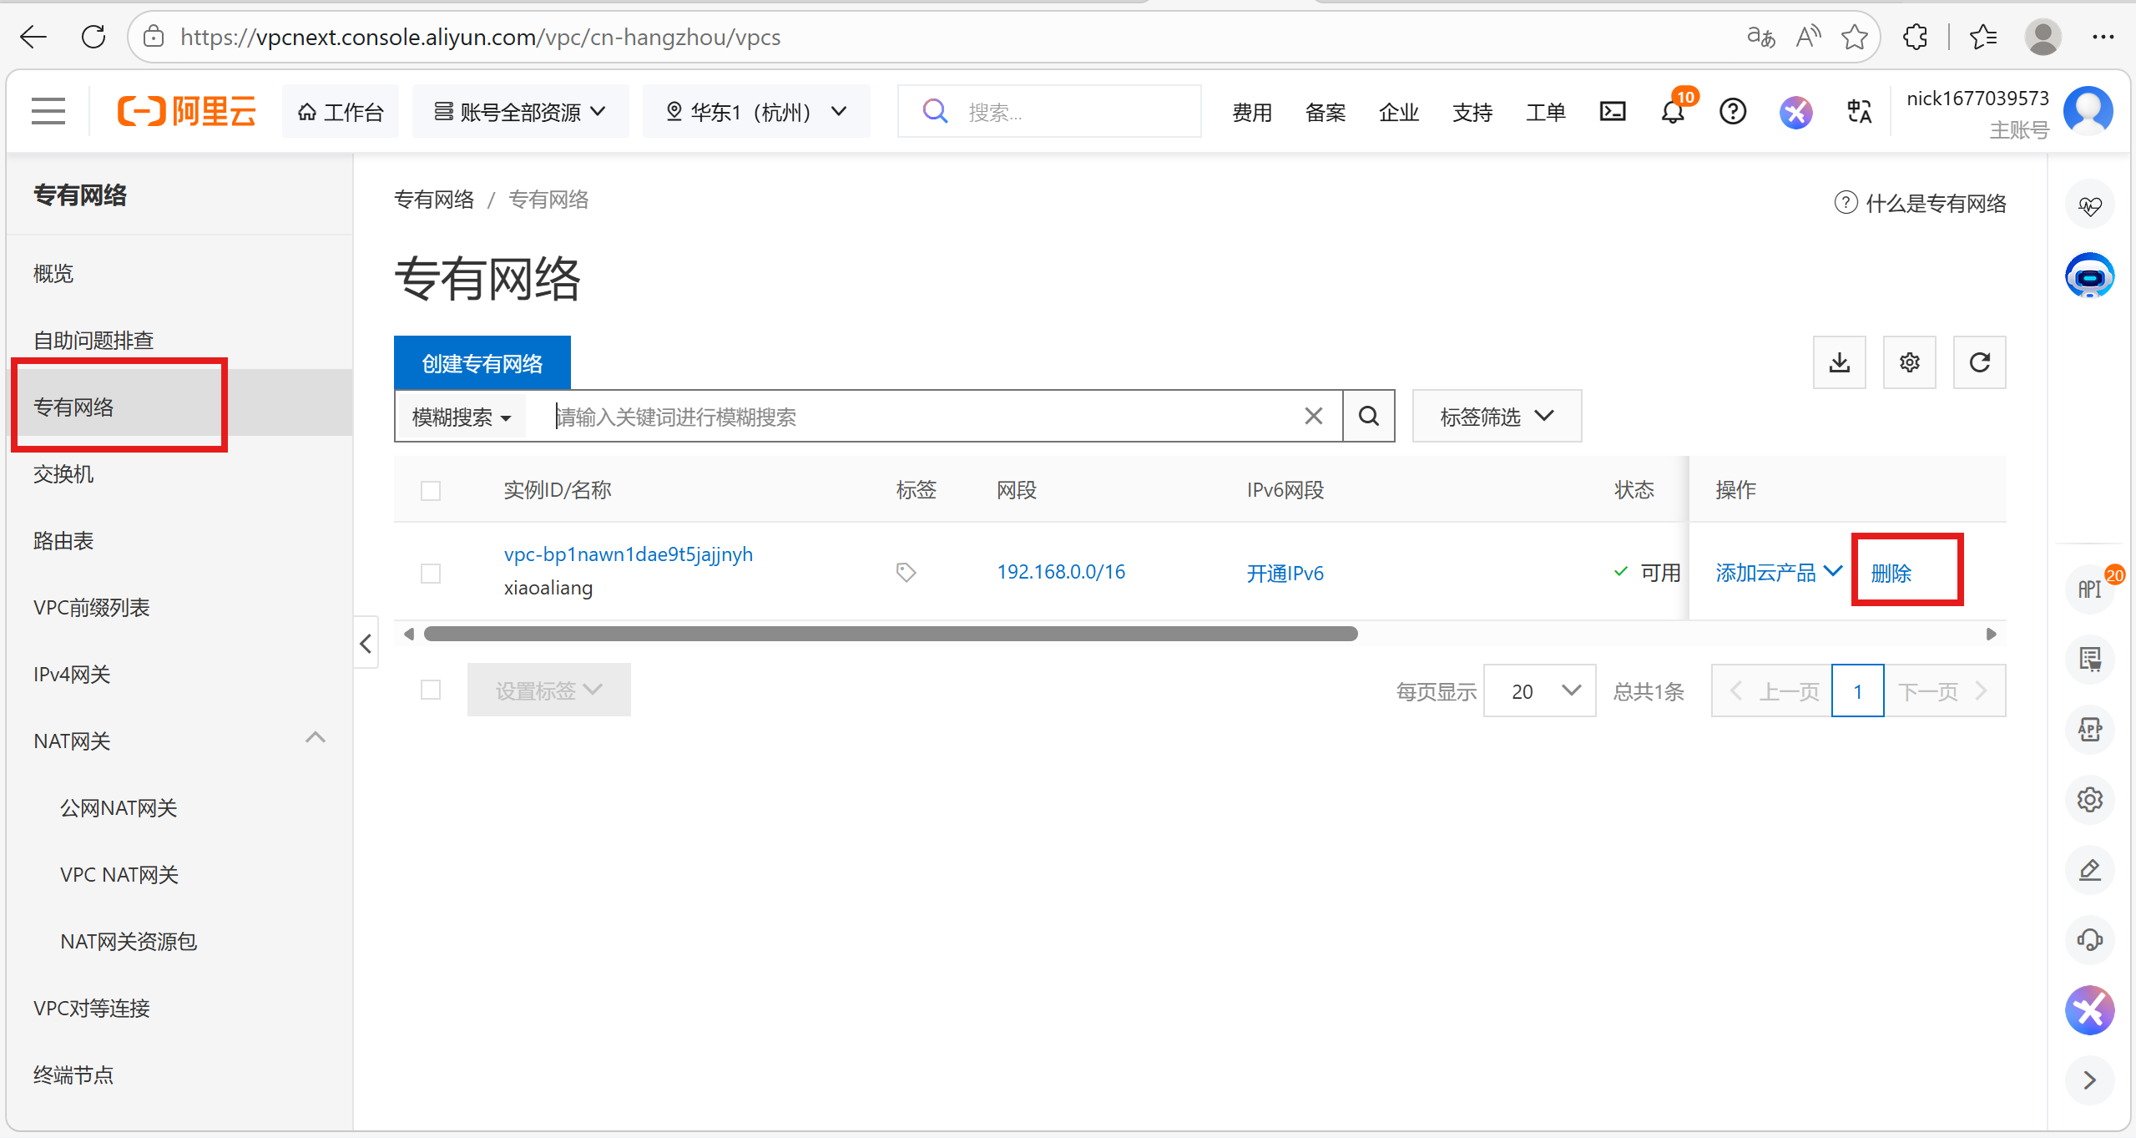The height and width of the screenshot is (1138, 2136).
Task: Open the API debug icon in right sidebar
Action: point(2089,589)
